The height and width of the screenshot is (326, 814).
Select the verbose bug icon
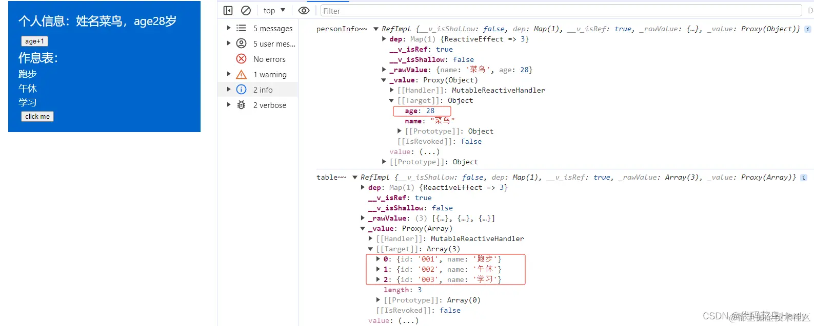point(241,105)
